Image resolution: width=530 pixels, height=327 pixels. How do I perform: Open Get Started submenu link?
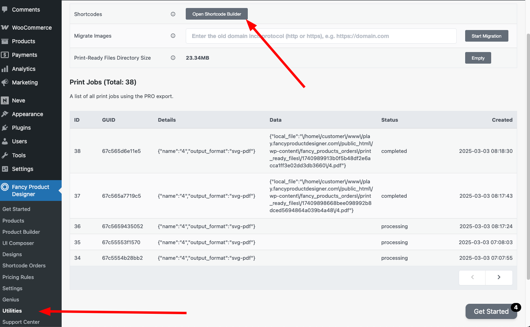16,209
